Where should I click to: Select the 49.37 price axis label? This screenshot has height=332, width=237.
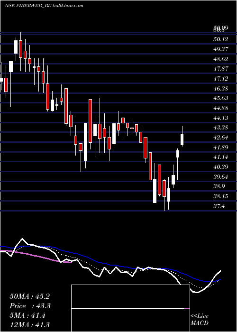[x=221, y=49]
